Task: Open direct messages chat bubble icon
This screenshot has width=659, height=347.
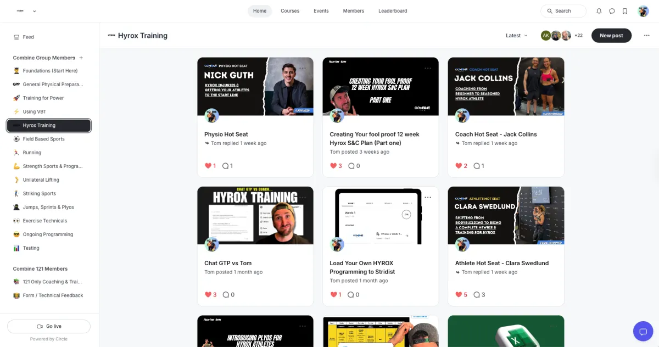Action: (612, 11)
